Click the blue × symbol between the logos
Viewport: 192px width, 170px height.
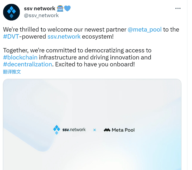tap(94, 130)
